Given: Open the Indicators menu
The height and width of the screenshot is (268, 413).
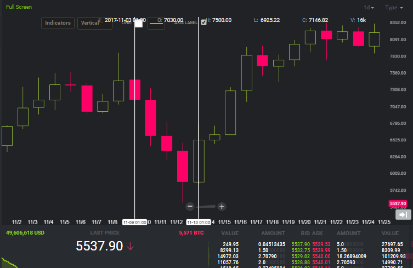Looking at the screenshot, I should (x=58, y=23).
